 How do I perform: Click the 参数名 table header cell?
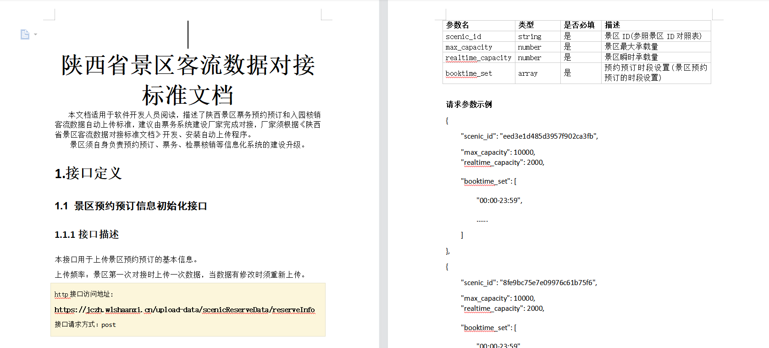pos(457,25)
